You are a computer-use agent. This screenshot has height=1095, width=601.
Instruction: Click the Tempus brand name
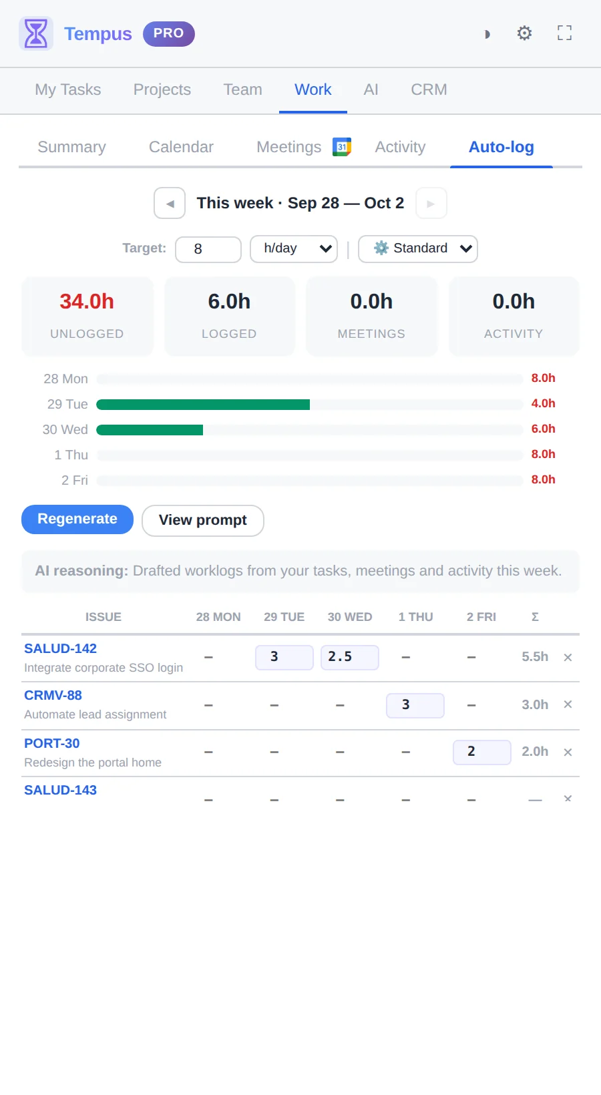click(x=98, y=34)
